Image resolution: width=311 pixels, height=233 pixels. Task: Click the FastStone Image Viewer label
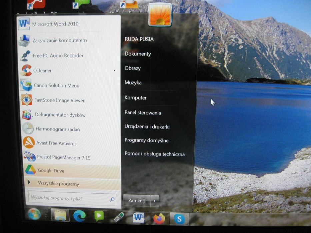pyautogui.click(x=59, y=100)
